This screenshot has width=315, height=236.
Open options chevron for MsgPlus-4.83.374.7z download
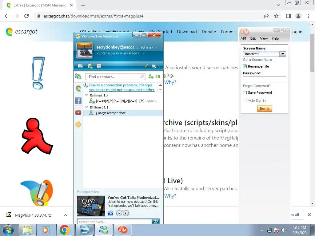click(65, 215)
